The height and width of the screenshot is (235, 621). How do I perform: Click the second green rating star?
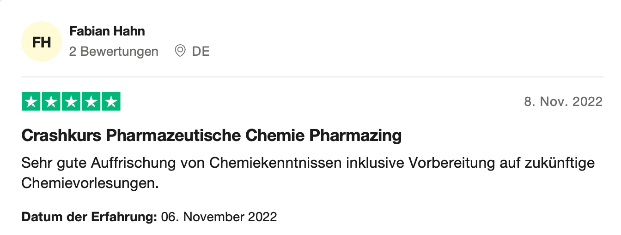pos(51,101)
